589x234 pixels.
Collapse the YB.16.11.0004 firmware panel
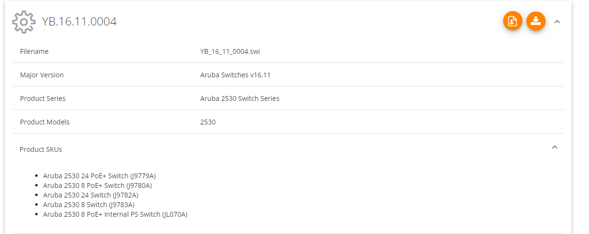tap(557, 22)
